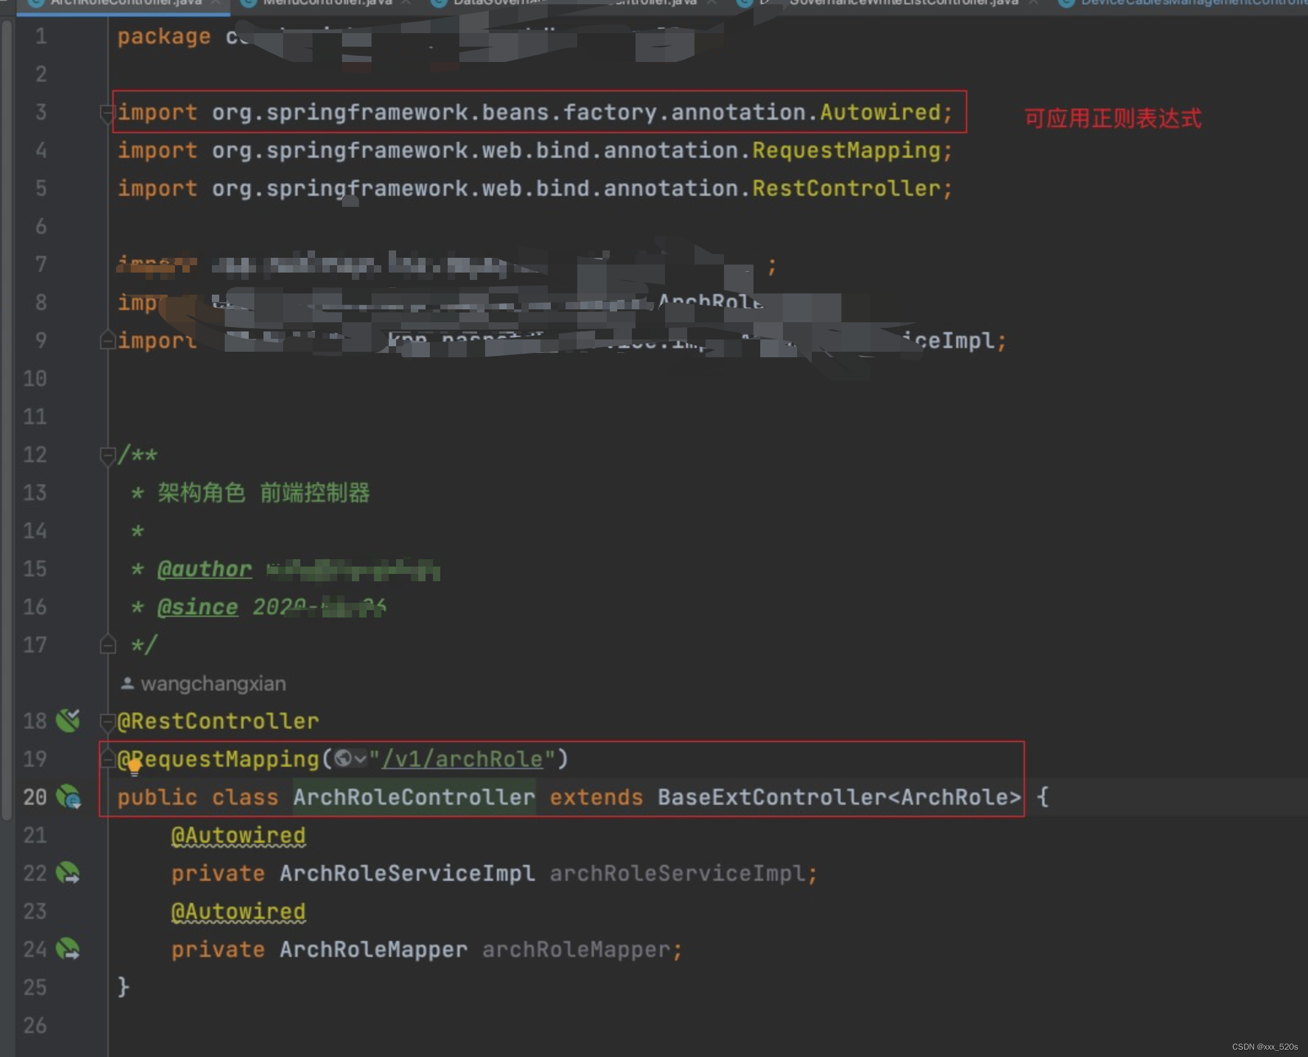Screen dimensions: 1308x1057
Task: Click @Autowired annotation on line 21
Action: pyautogui.click(x=238, y=836)
